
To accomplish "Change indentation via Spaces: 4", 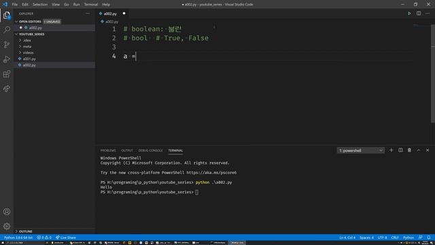I will click(x=366, y=238).
